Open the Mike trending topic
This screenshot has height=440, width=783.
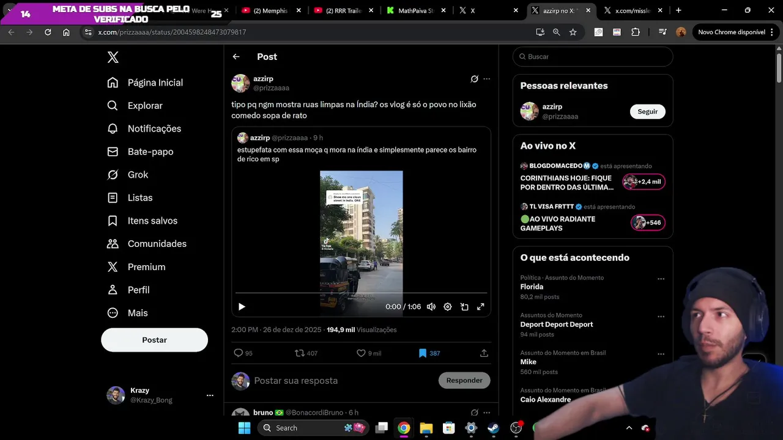tap(529, 362)
